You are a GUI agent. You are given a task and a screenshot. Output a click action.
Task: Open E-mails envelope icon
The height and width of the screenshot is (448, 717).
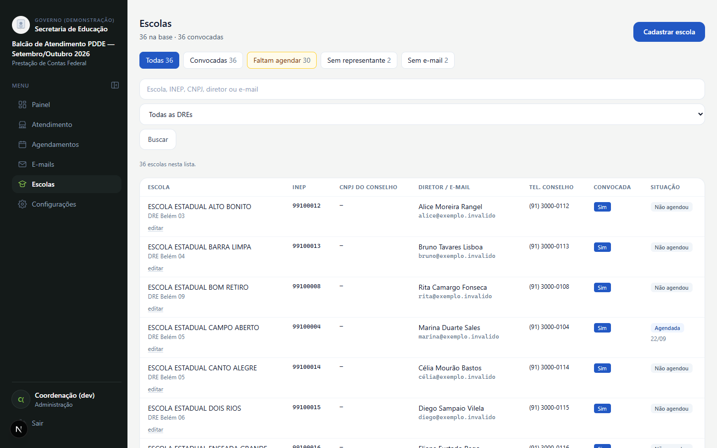[x=22, y=164]
